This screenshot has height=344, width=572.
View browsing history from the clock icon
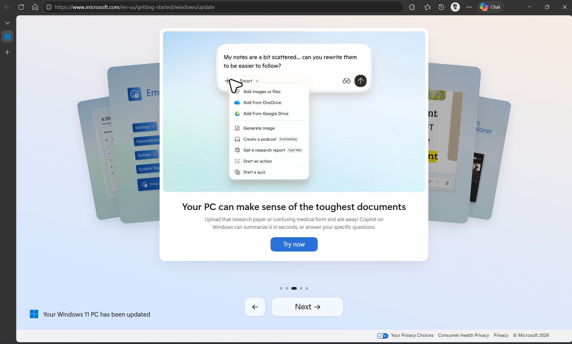pyautogui.click(x=441, y=7)
